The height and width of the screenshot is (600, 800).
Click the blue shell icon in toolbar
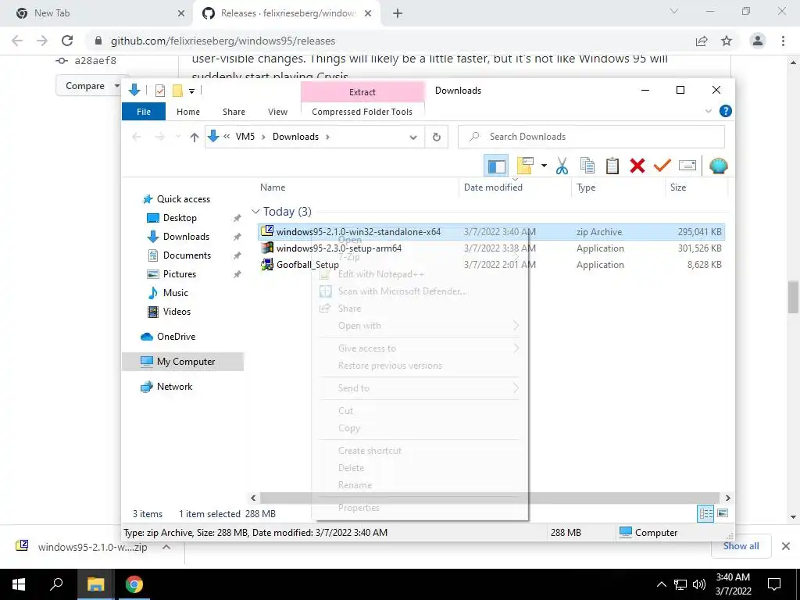719,166
